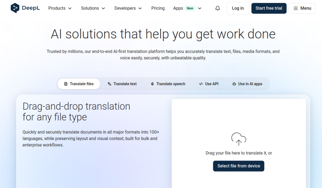
Task: Click the code brackets icon on Use API
Action: [201, 84]
